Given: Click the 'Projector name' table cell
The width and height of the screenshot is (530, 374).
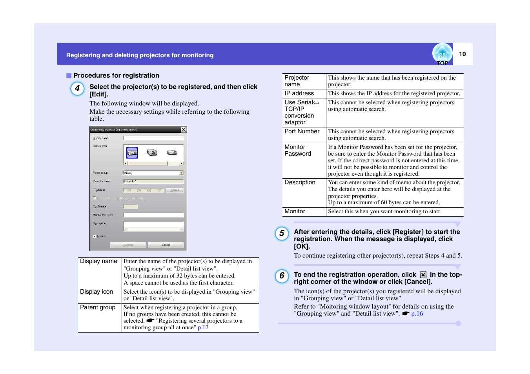Looking at the screenshot, I should click(x=304, y=81).
